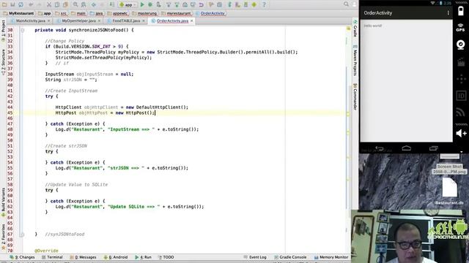
Task: Toggle the Project tool window
Action: click(x=3, y=31)
